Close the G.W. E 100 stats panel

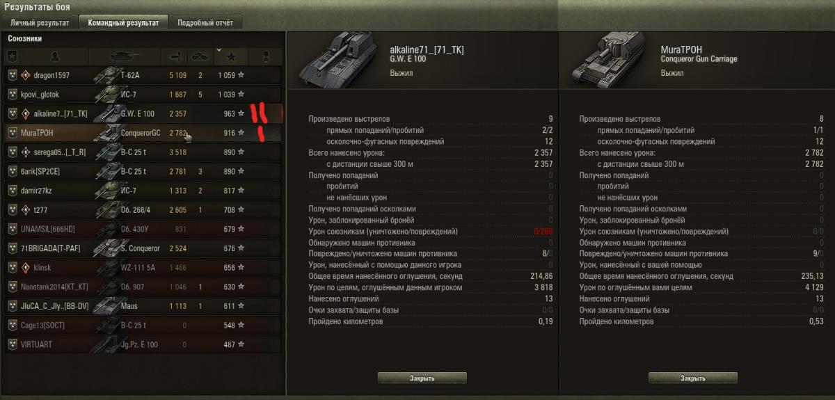(x=422, y=378)
